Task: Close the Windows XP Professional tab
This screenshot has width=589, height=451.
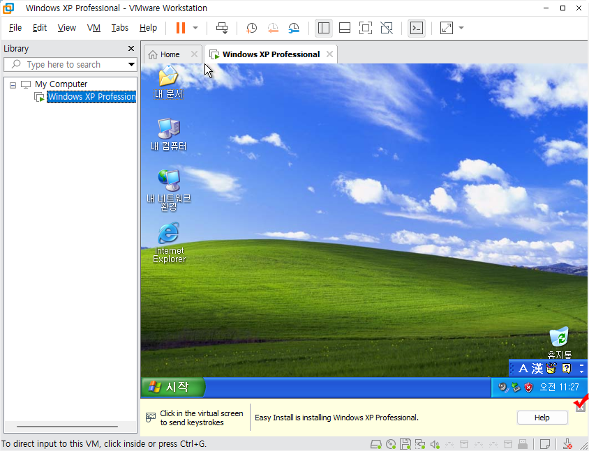Action: tap(329, 54)
